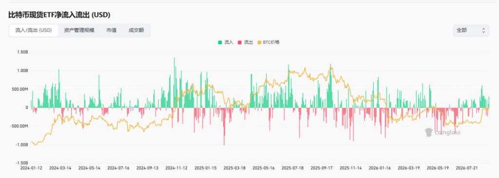Select the 流入/流出 (USD) tab
The height and width of the screenshot is (178, 499).
34,31
